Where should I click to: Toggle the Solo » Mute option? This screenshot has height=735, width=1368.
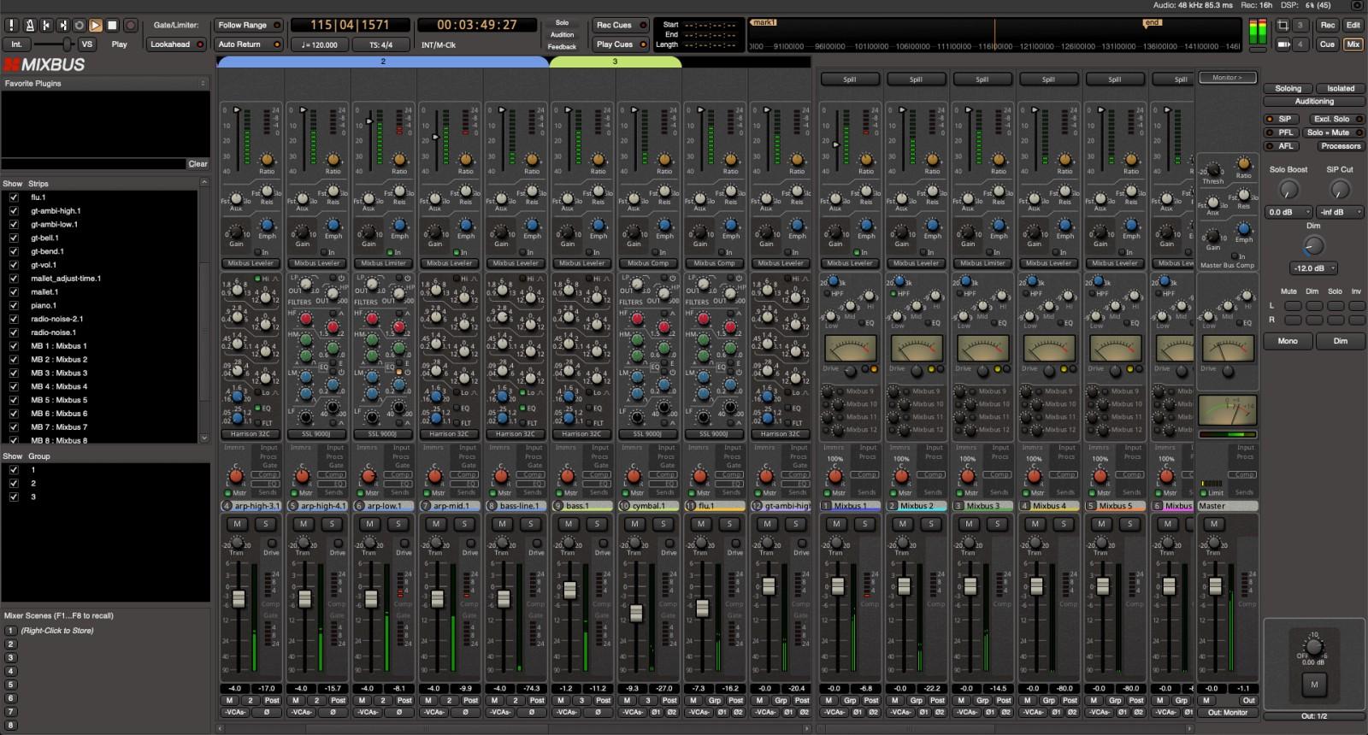[1334, 132]
